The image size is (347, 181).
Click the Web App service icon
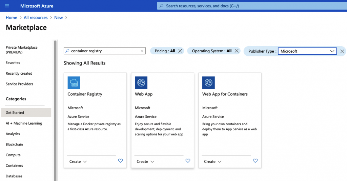141,83
